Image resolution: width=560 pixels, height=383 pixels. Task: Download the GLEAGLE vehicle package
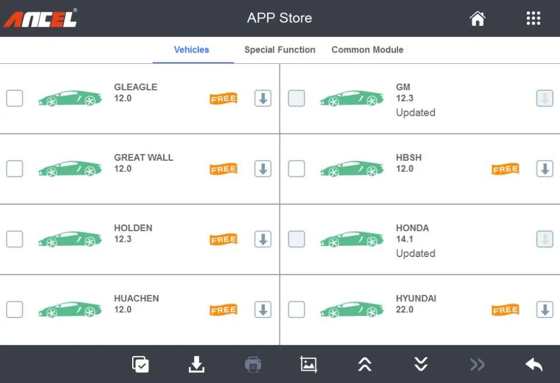(x=263, y=99)
